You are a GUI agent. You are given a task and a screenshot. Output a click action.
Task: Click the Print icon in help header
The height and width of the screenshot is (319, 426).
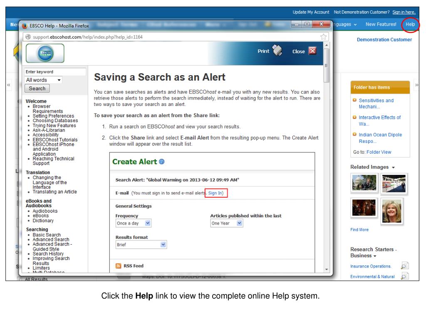coord(277,50)
